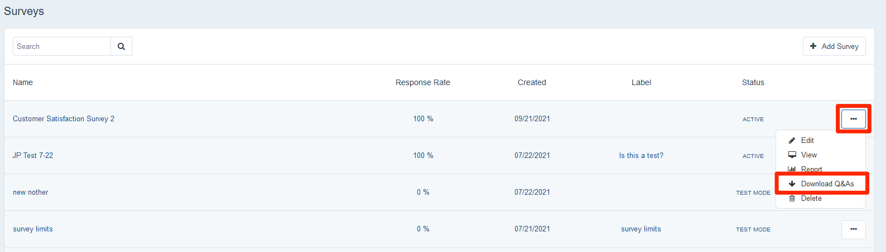Open the Customer Satisfaction Survey 2 link
This screenshot has height=252, width=886.
(x=64, y=119)
